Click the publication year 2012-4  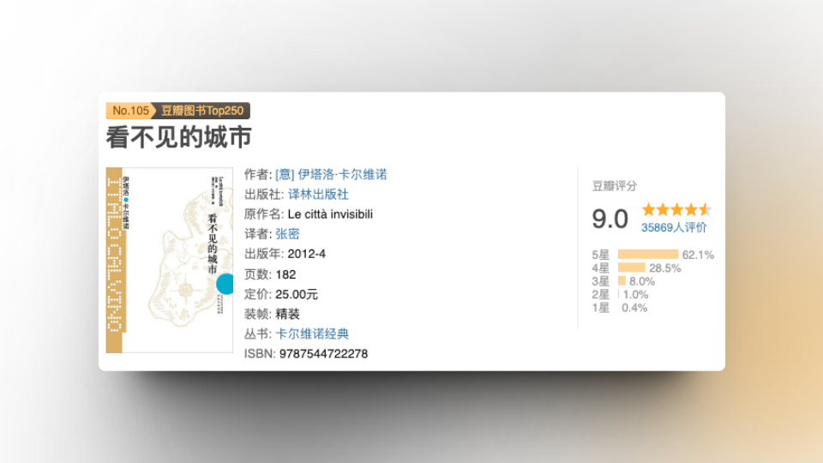tap(306, 254)
